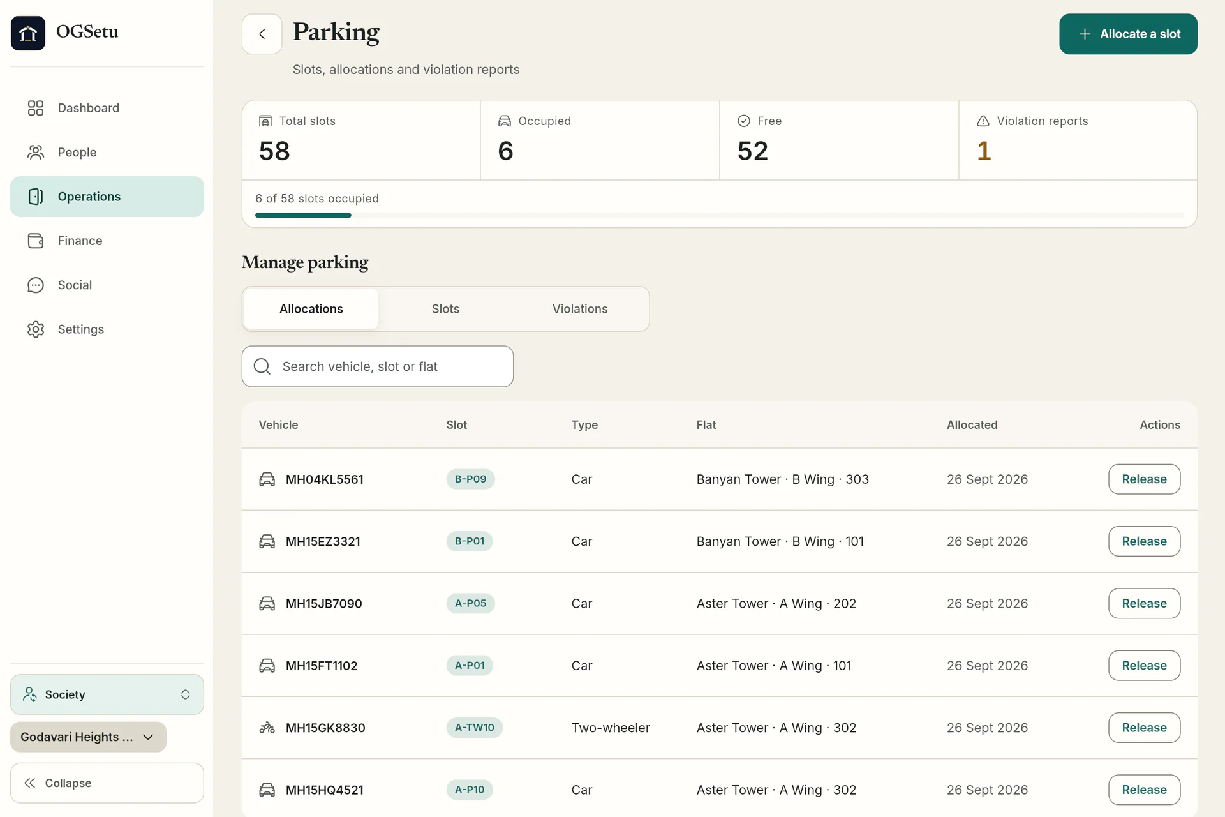Click the Violation reports warning icon
This screenshot has width=1225, height=817.
point(983,121)
